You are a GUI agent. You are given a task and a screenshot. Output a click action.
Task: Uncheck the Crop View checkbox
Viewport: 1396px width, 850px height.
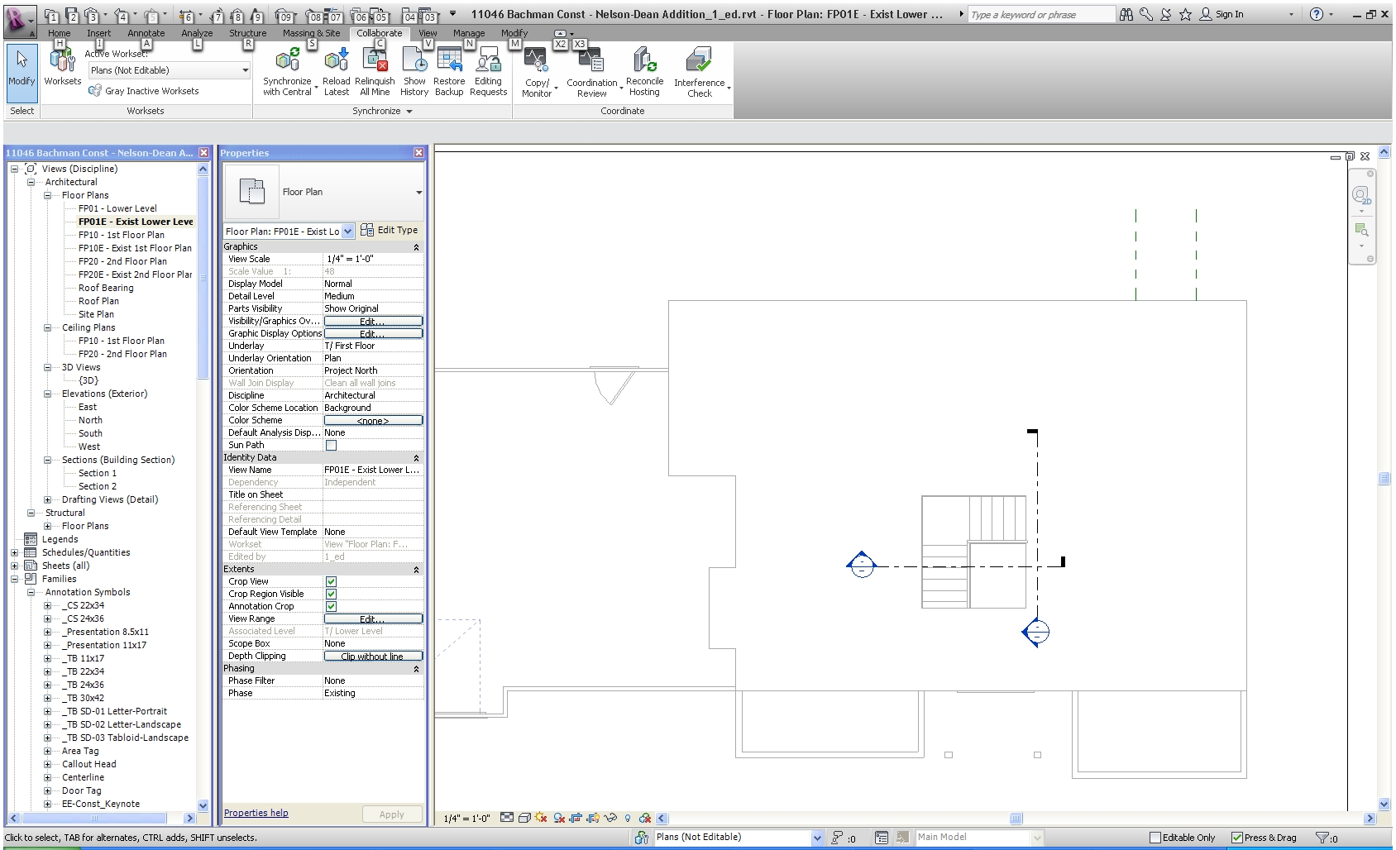click(331, 581)
